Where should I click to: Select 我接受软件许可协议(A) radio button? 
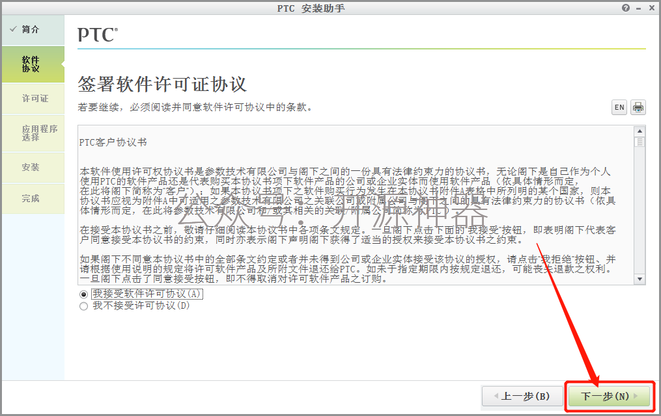pos(83,294)
